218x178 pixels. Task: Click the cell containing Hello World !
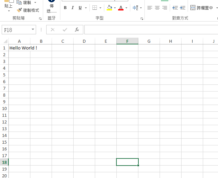19,48
